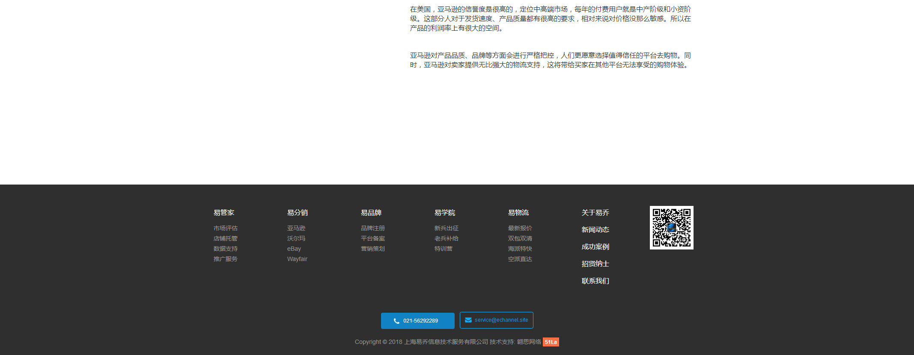
Task: Click the 联系我们 footer item
Action: [x=595, y=281]
